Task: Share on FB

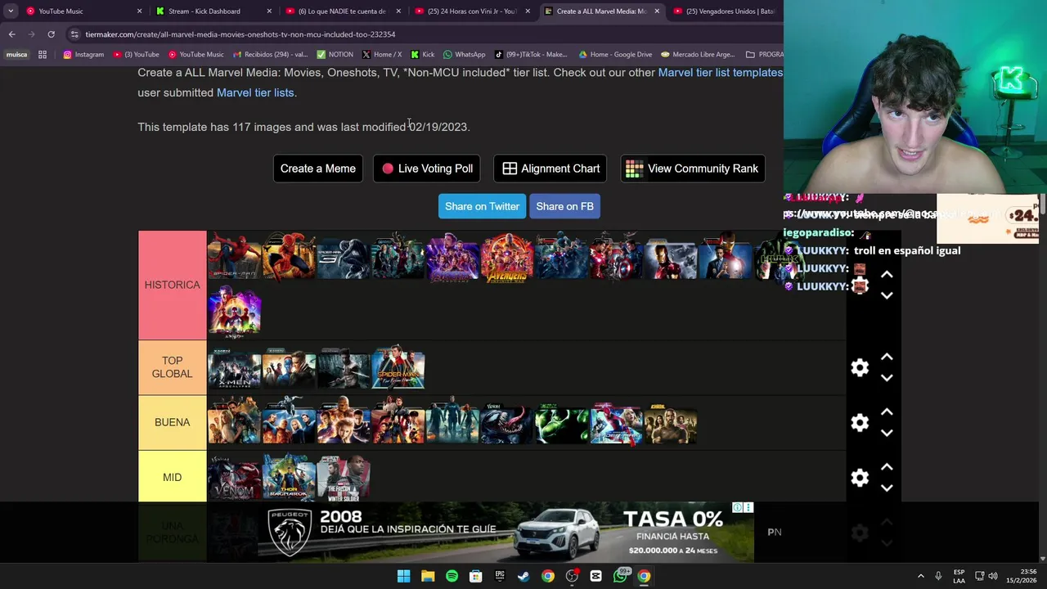Action: [x=565, y=206]
